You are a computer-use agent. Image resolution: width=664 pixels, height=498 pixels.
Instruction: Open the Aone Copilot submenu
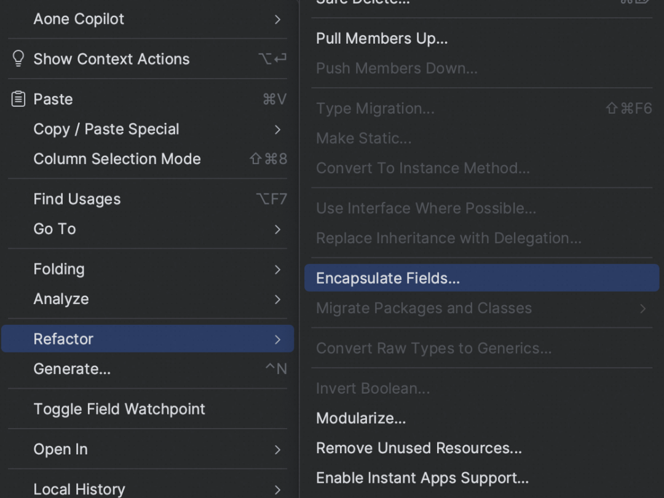point(148,19)
